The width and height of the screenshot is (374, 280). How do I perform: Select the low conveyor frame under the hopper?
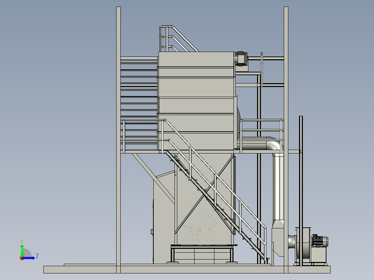pyautogui.click(x=202, y=254)
